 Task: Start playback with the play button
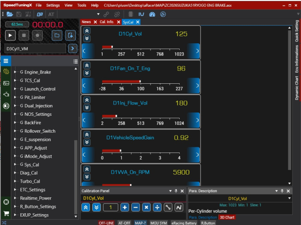(x=10, y=35)
